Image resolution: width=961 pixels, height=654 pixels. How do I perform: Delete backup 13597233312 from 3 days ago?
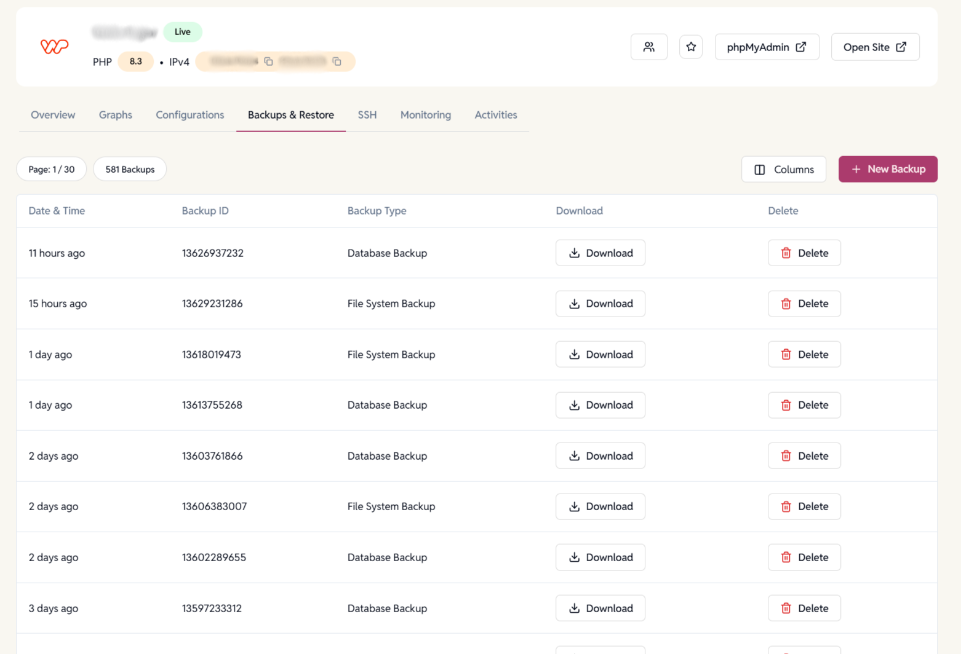point(804,608)
